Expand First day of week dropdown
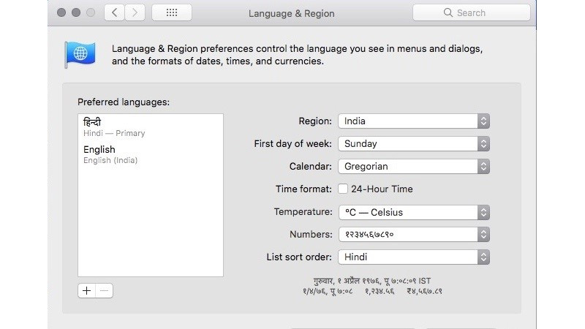The width and height of the screenshot is (585, 329). click(x=413, y=144)
